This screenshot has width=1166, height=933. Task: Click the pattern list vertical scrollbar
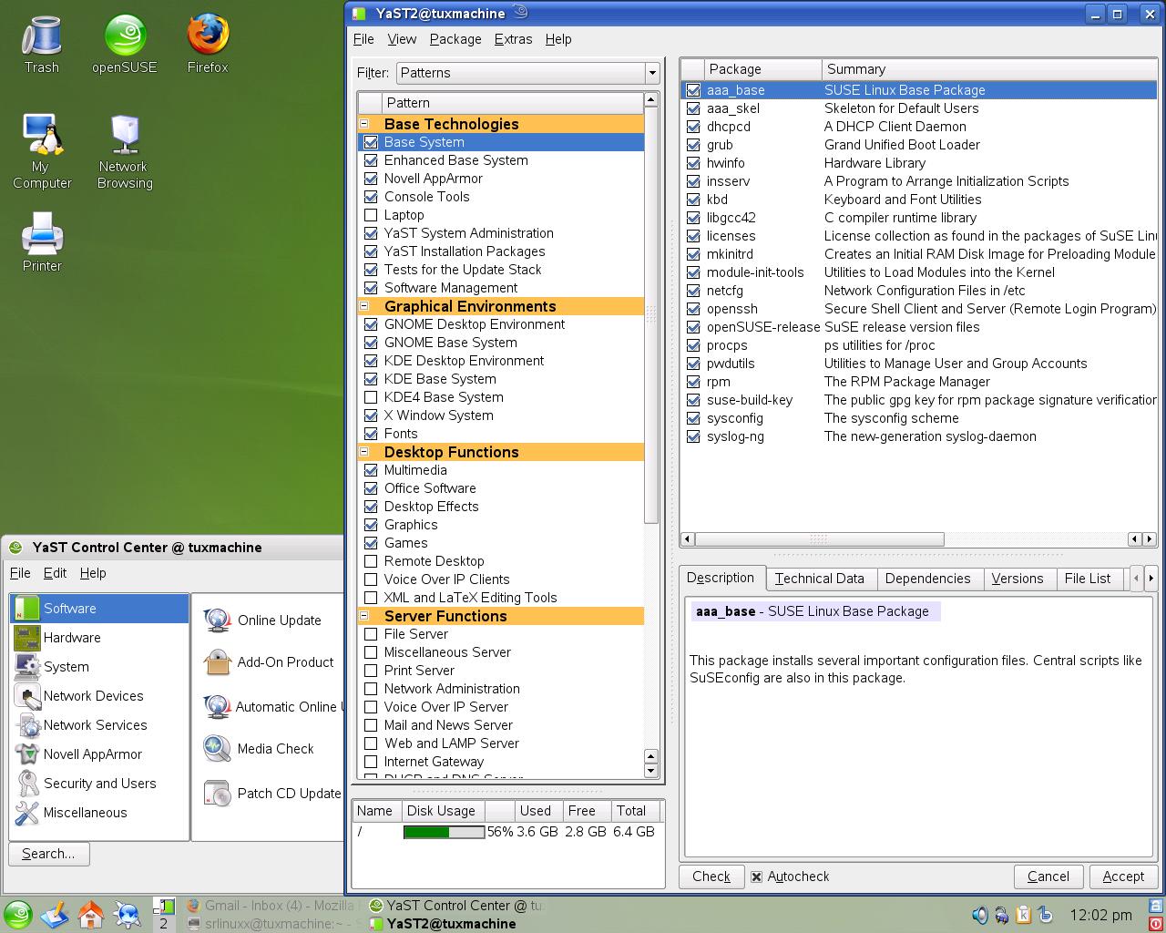(650, 314)
